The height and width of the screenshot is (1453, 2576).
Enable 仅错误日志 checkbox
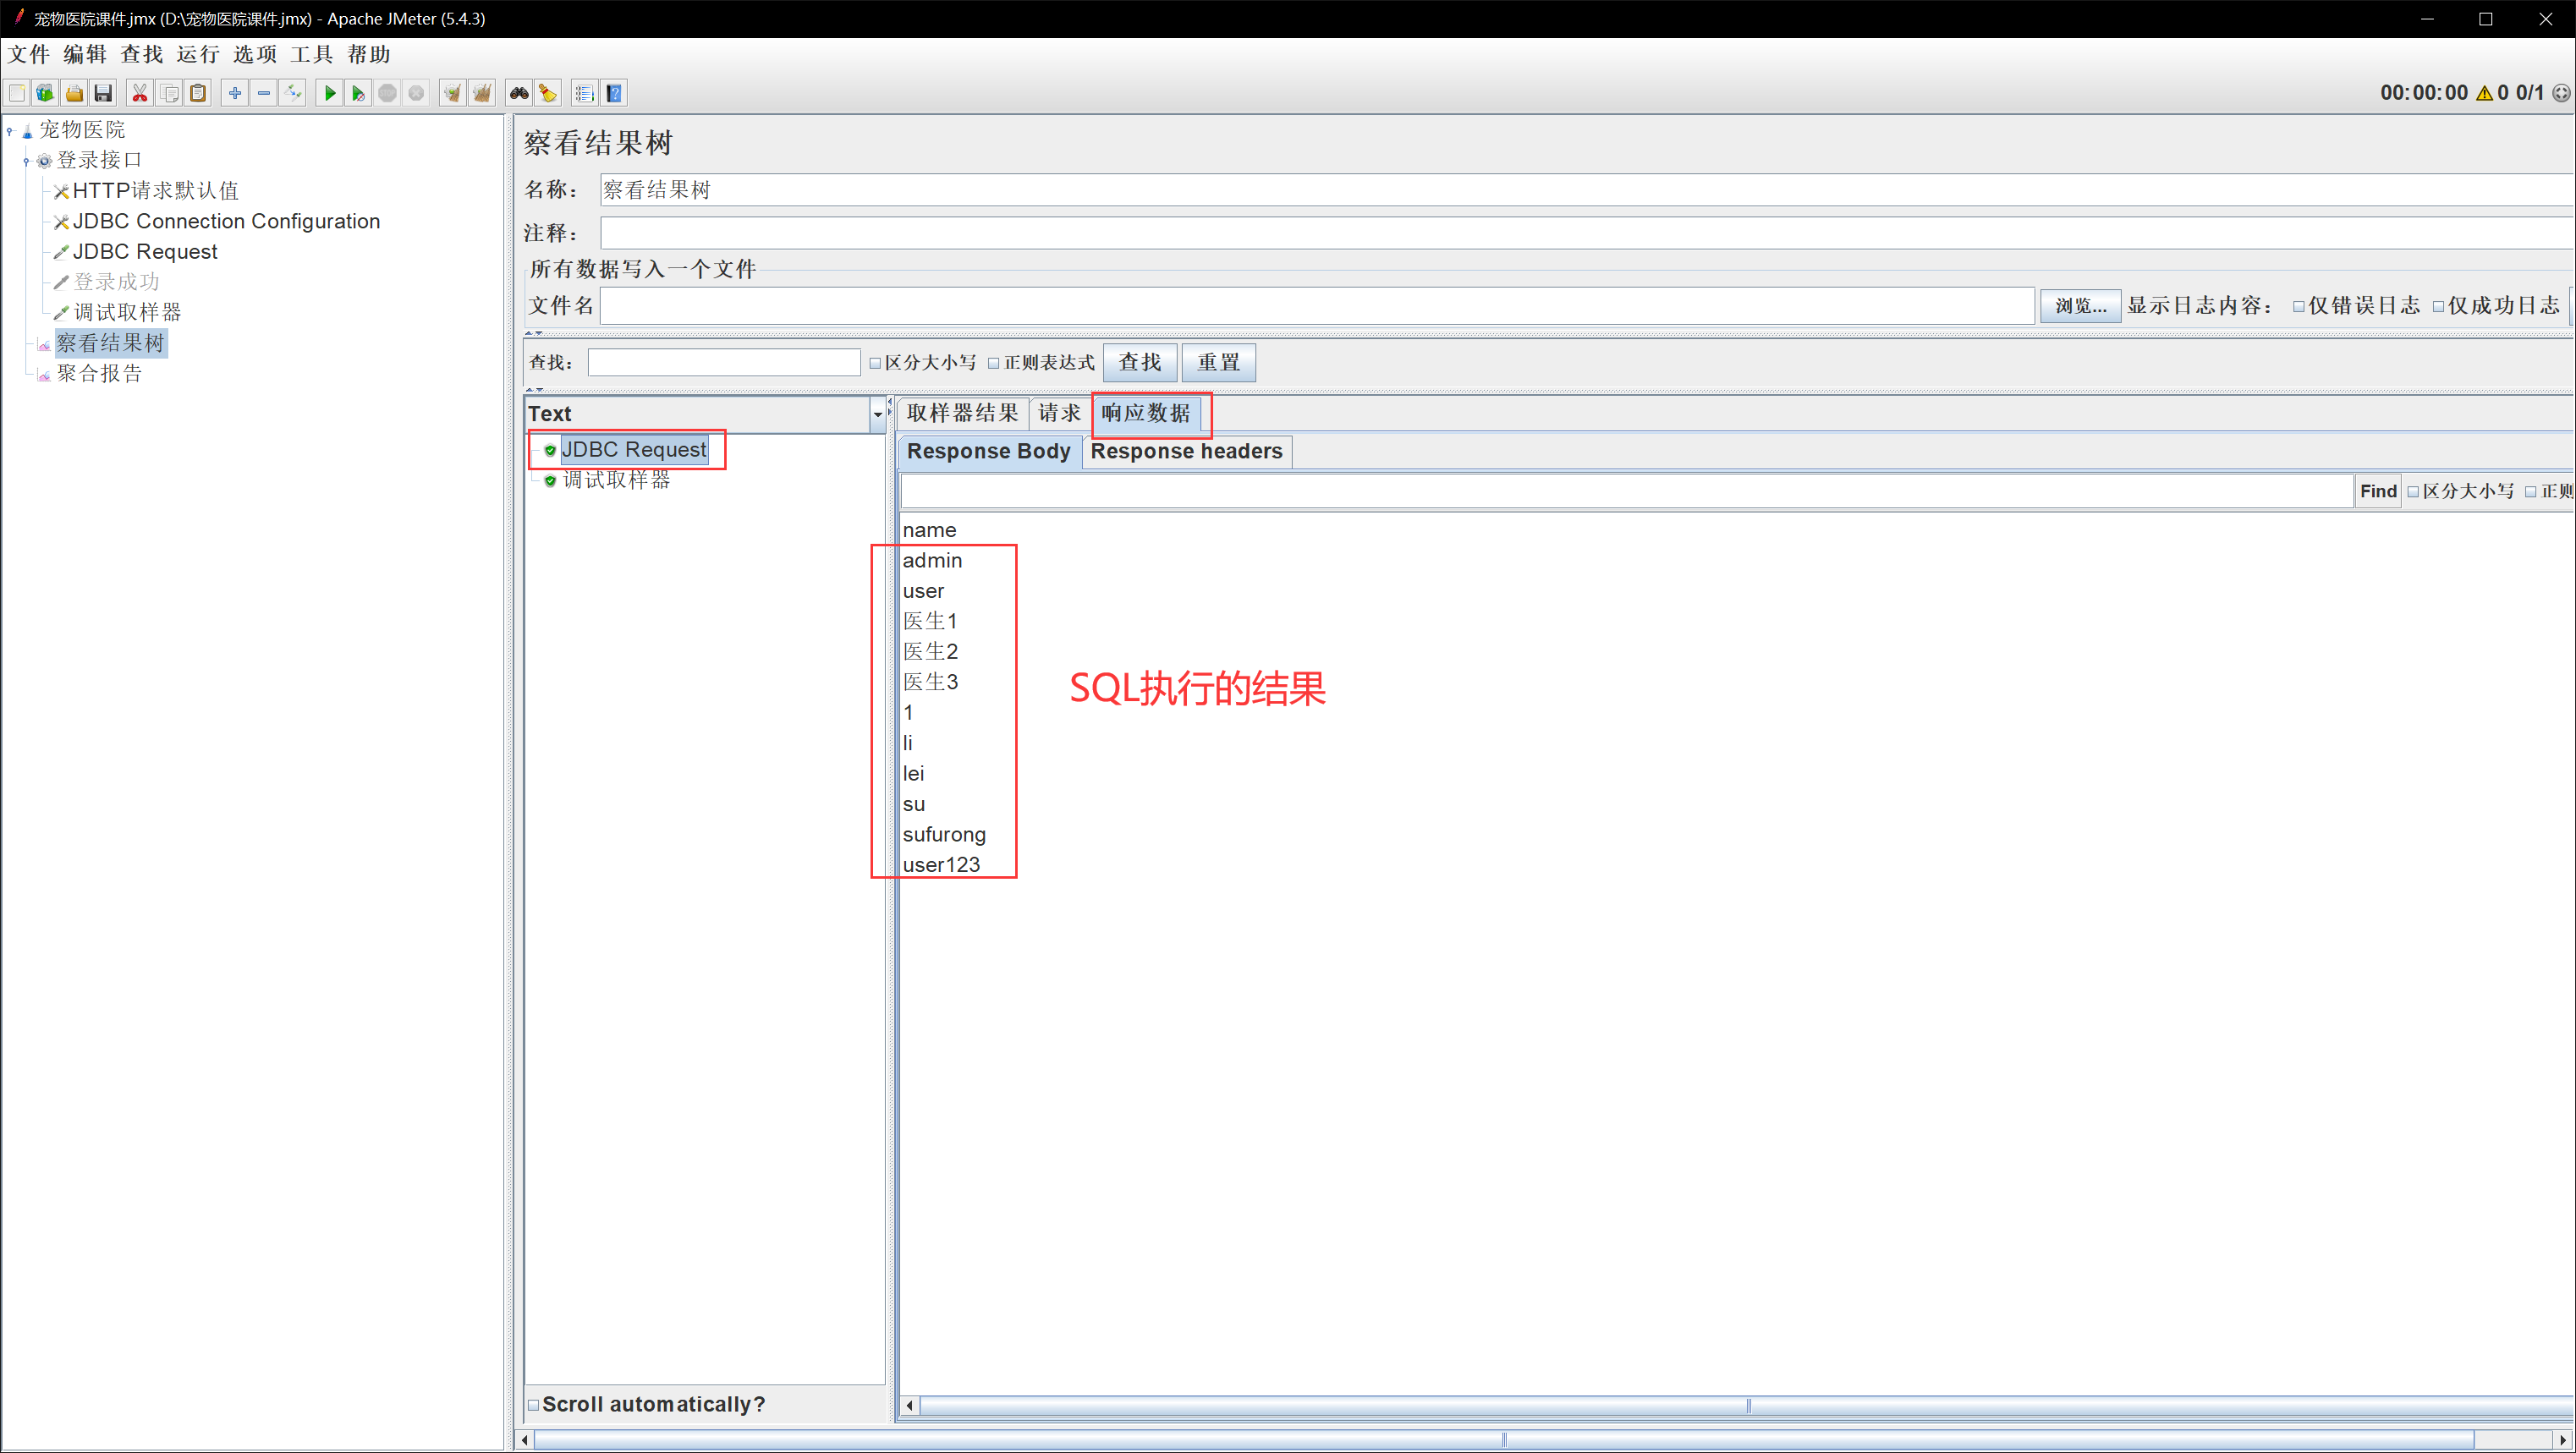2299,307
